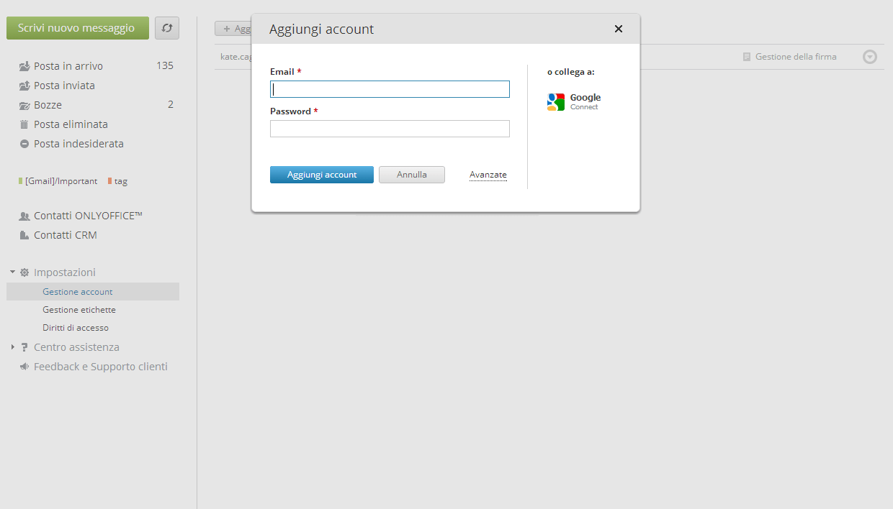Select Diritti di accesso settings item
Screen dimensions: 893x509
76,328
